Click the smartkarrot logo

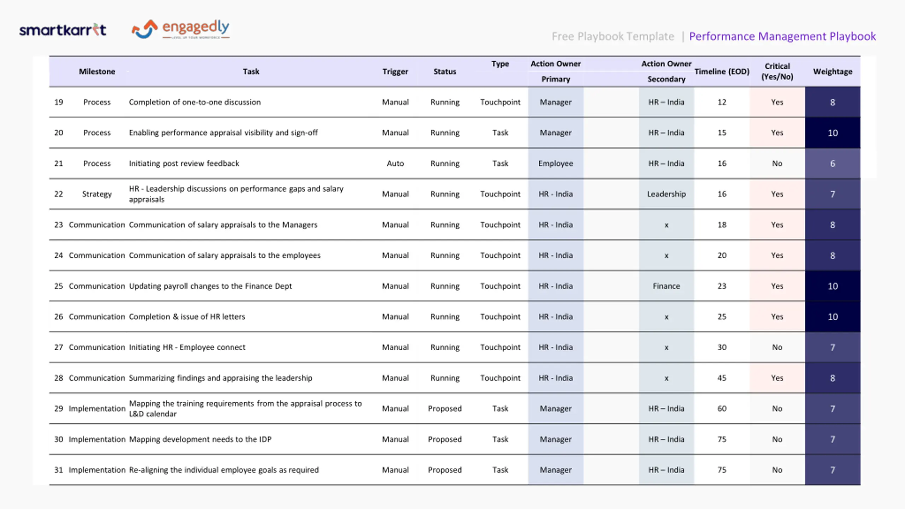coord(63,30)
